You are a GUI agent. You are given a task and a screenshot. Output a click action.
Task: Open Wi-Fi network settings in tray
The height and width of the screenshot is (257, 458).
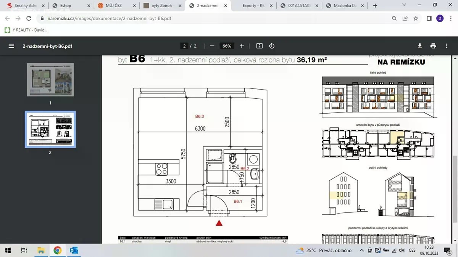coord(394,251)
